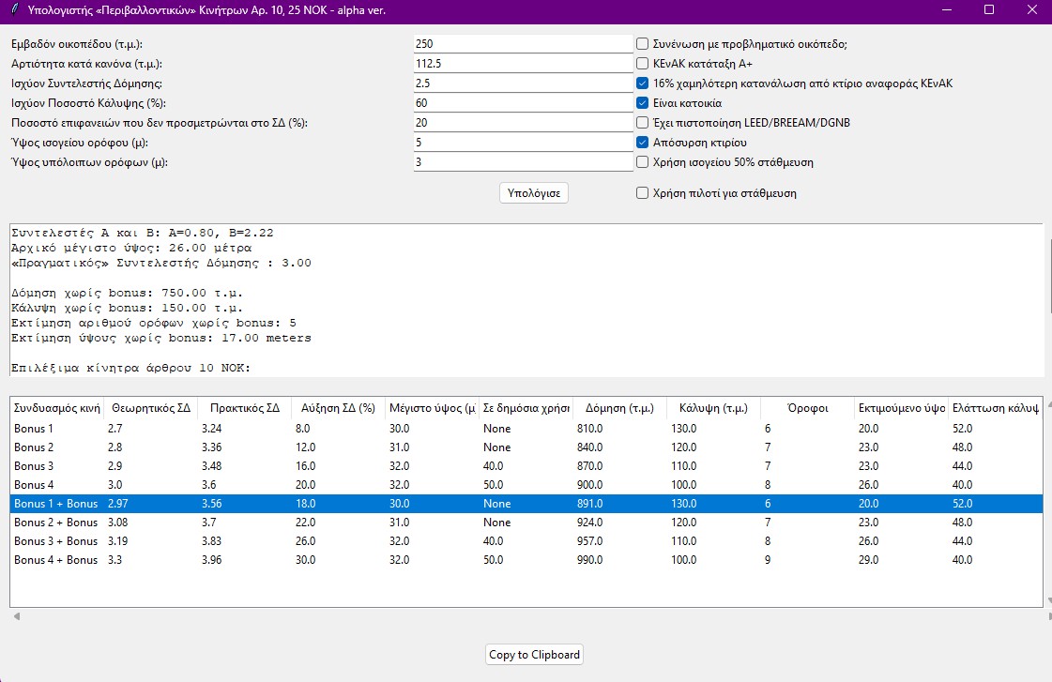Click the 'Υπολόγισε' button
1052x682 pixels.
coord(534,193)
